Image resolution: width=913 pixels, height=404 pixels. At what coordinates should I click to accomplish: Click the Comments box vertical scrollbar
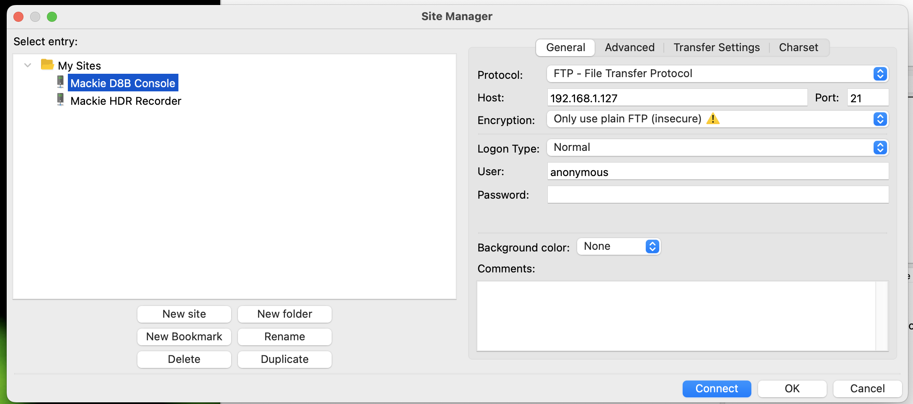(x=882, y=316)
